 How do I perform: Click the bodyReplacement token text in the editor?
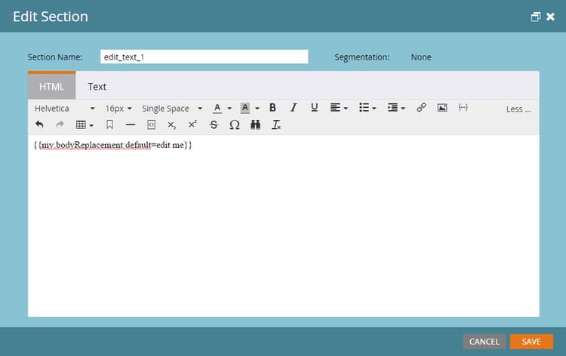[x=112, y=145]
